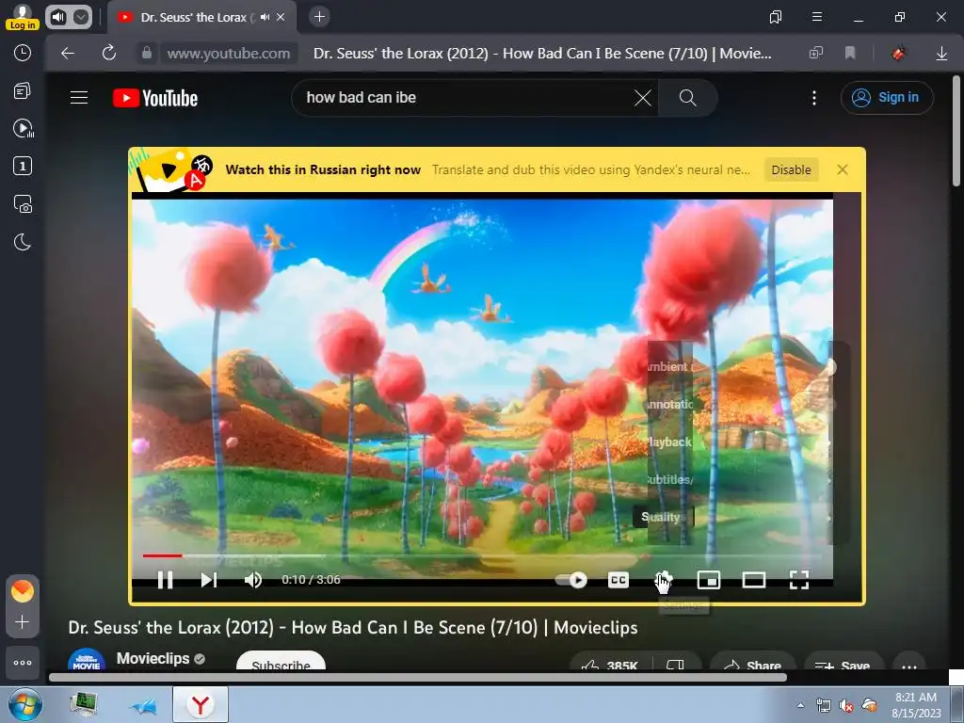Subscribe to Movieclips channel
Screen dimensions: 964x723
(x=281, y=662)
